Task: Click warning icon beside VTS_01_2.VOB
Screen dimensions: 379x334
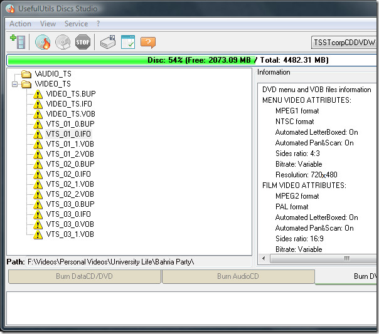Action: coord(38,154)
